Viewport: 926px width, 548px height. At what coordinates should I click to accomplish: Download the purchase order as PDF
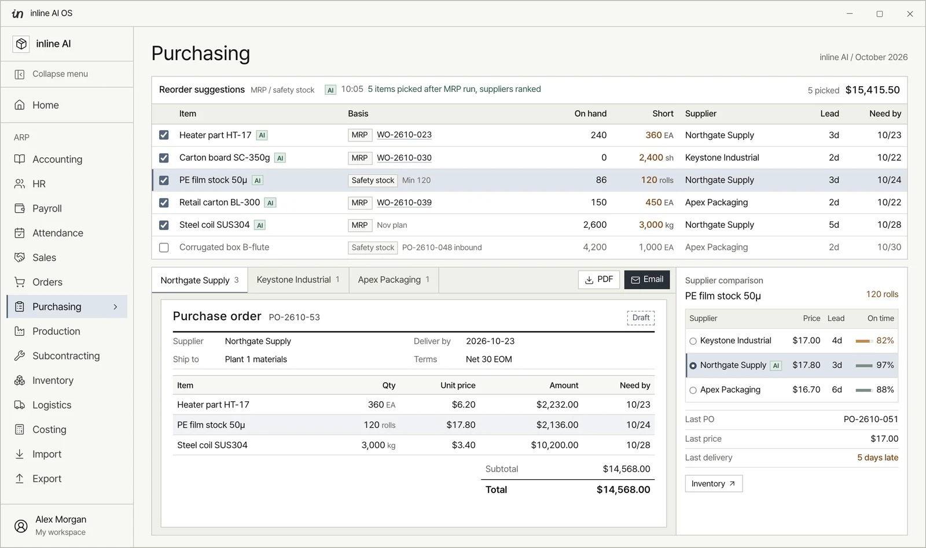pyautogui.click(x=599, y=279)
